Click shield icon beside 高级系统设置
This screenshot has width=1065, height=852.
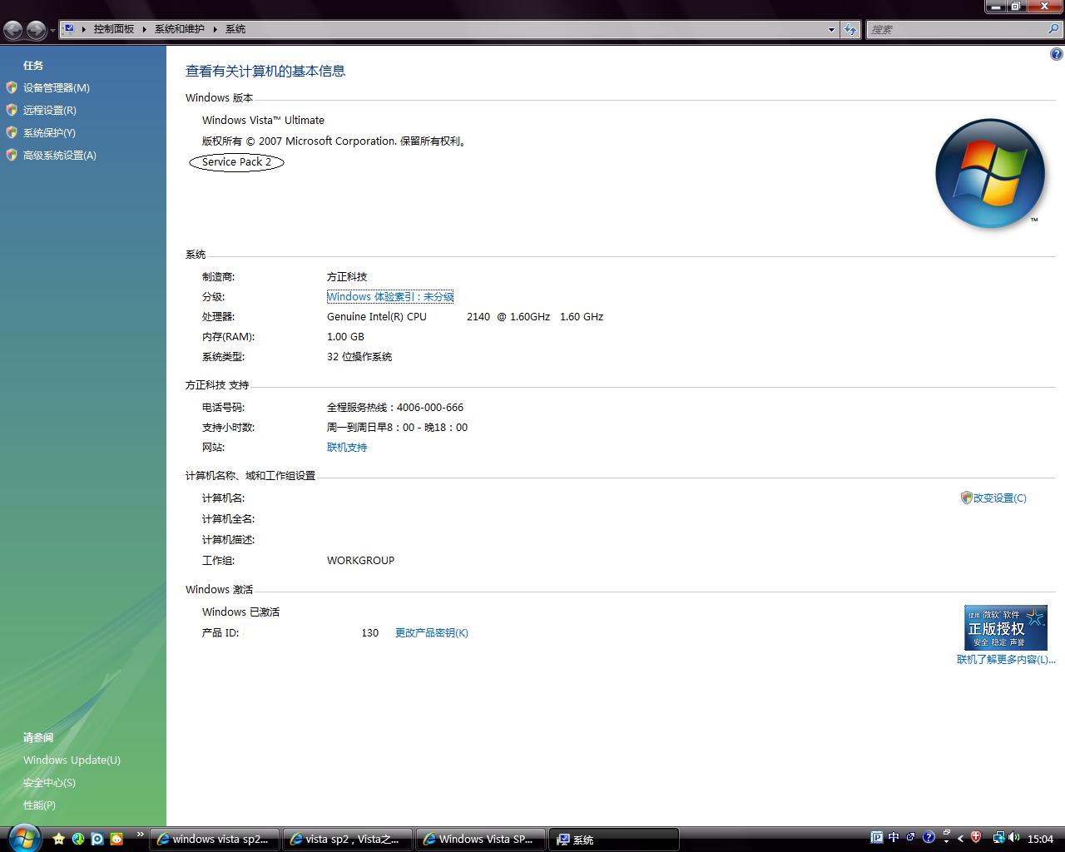pos(12,155)
